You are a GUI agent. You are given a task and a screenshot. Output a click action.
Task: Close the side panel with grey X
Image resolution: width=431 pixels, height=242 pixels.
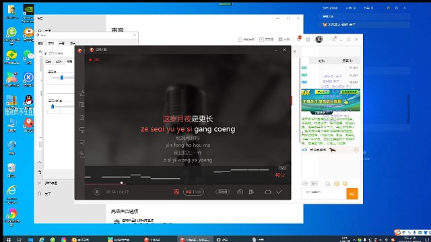click(295, 51)
